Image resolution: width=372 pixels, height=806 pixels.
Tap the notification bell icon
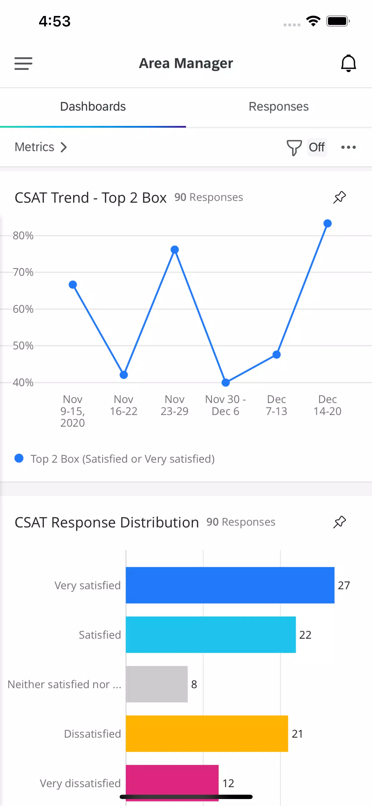point(348,63)
